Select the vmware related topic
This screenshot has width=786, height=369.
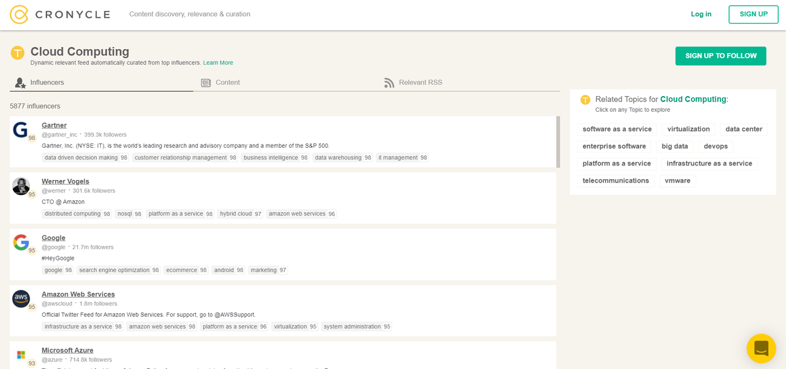(x=677, y=181)
